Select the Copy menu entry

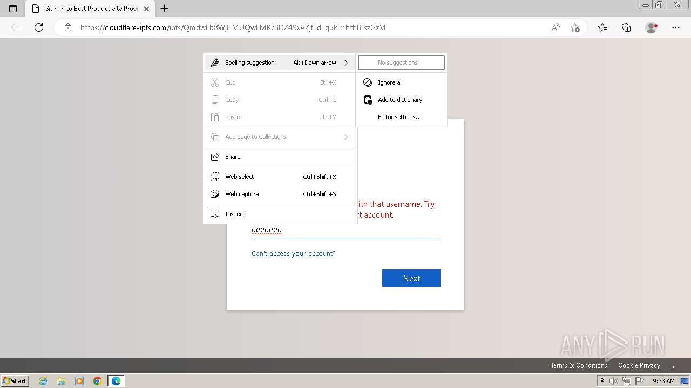coord(280,100)
